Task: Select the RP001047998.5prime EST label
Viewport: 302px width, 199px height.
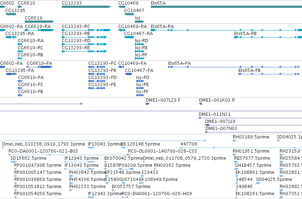Action: coord(38,165)
